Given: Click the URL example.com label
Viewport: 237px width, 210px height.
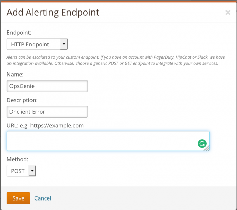Looking at the screenshot, I should 45,126.
